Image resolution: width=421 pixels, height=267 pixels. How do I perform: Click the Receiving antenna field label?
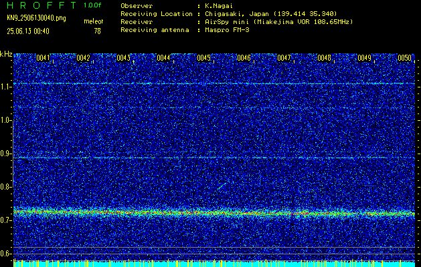coord(155,30)
